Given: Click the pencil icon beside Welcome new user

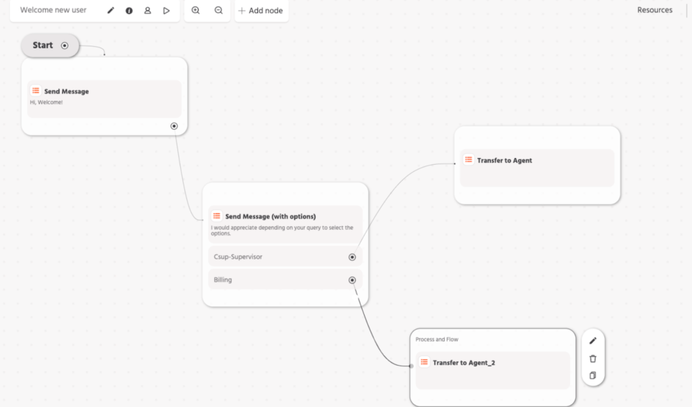Looking at the screenshot, I should tap(110, 10).
